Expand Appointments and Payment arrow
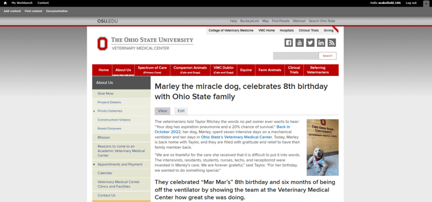 point(94,164)
